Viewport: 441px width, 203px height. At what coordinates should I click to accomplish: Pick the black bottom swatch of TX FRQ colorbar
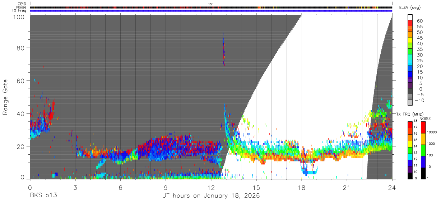click(x=410, y=176)
